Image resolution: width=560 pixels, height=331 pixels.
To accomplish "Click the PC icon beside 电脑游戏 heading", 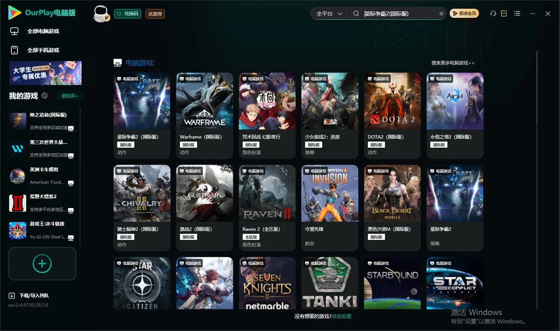I will (118, 63).
